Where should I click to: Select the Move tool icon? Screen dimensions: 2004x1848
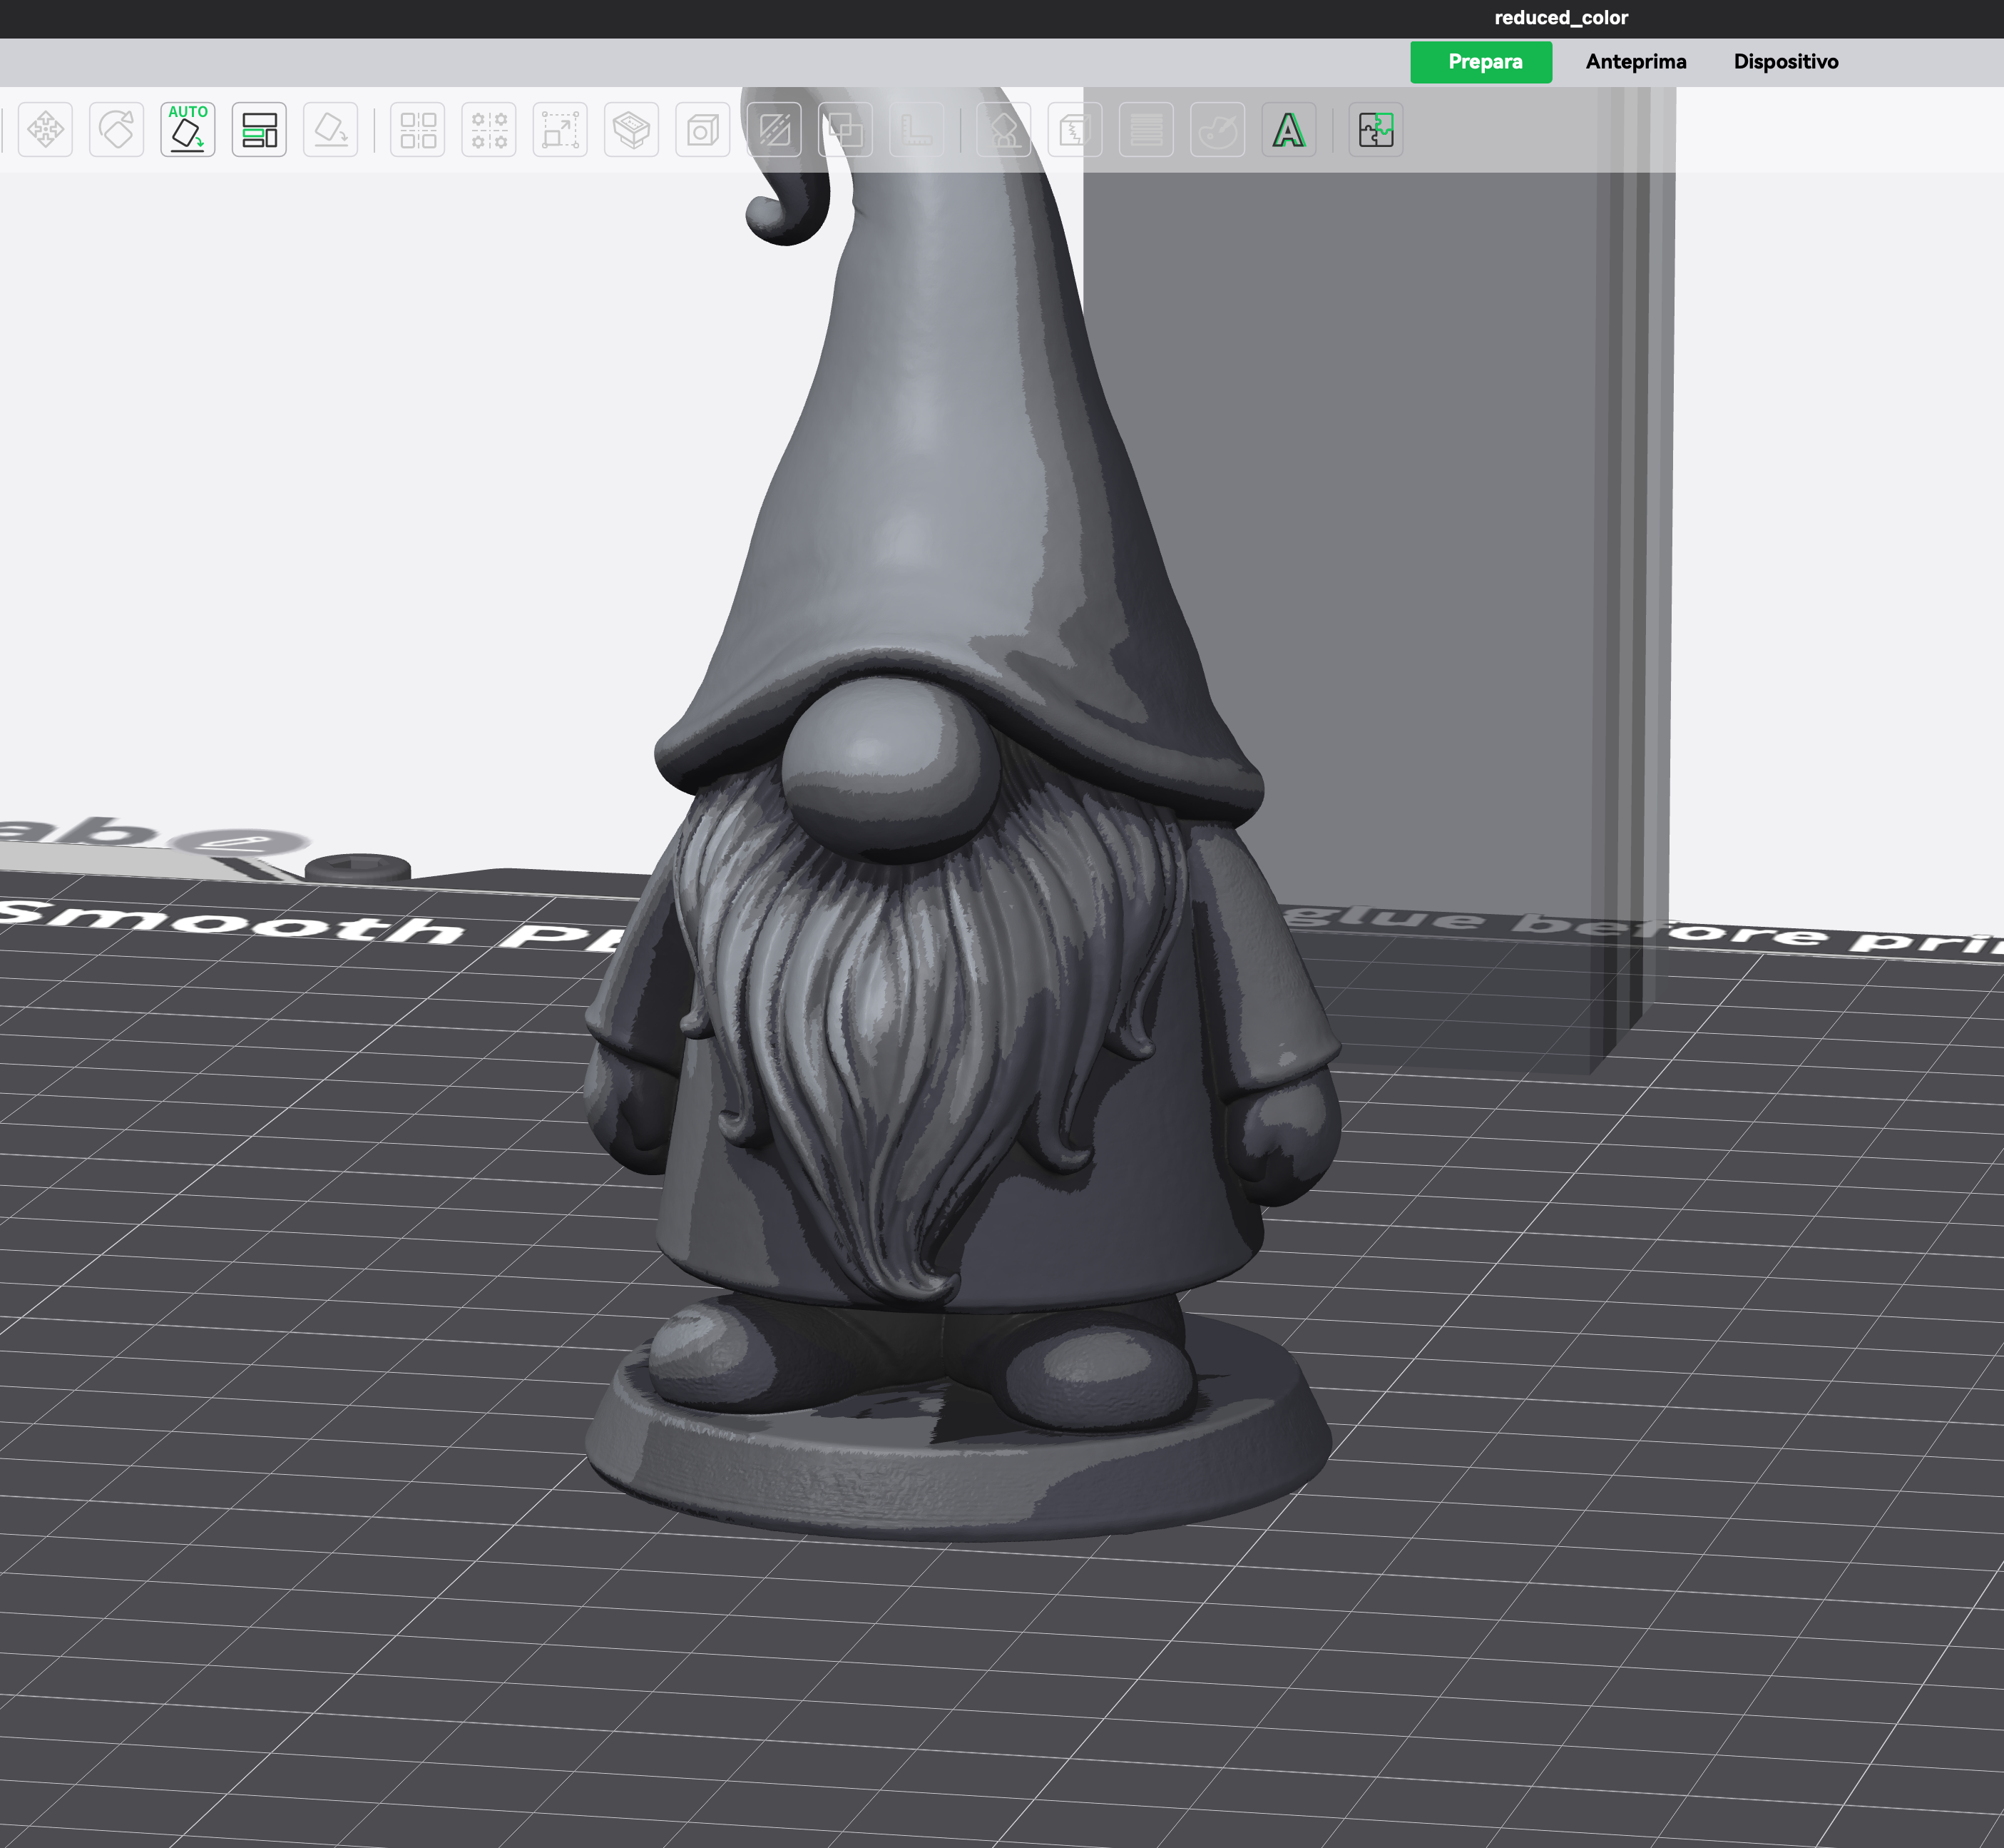point(45,129)
